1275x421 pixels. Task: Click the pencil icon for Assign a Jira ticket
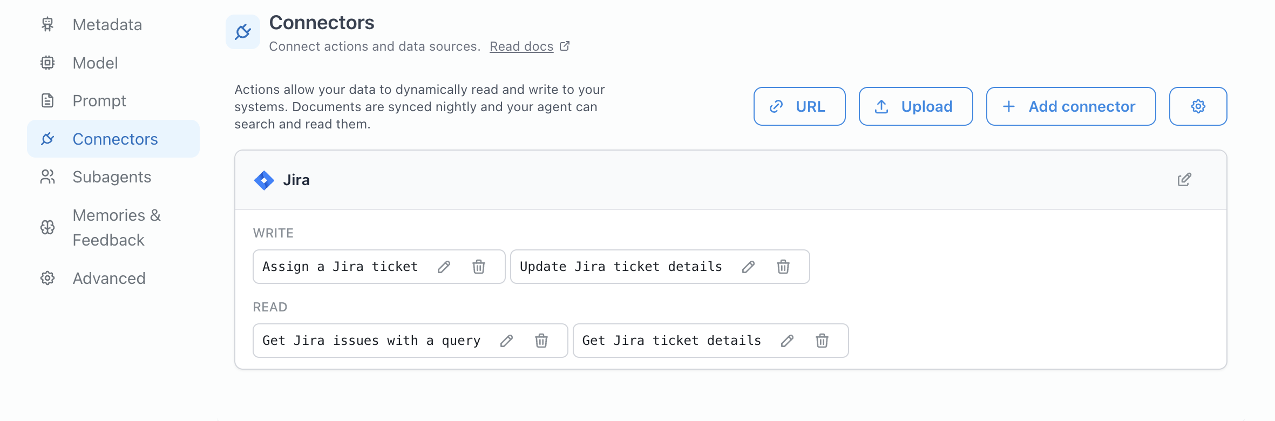coord(444,267)
